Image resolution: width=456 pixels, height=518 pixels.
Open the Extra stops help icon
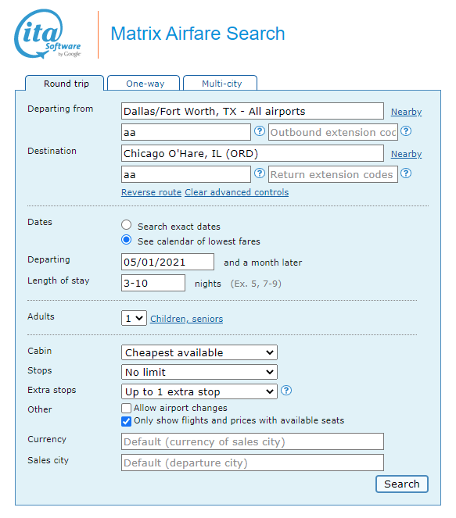[x=286, y=391]
